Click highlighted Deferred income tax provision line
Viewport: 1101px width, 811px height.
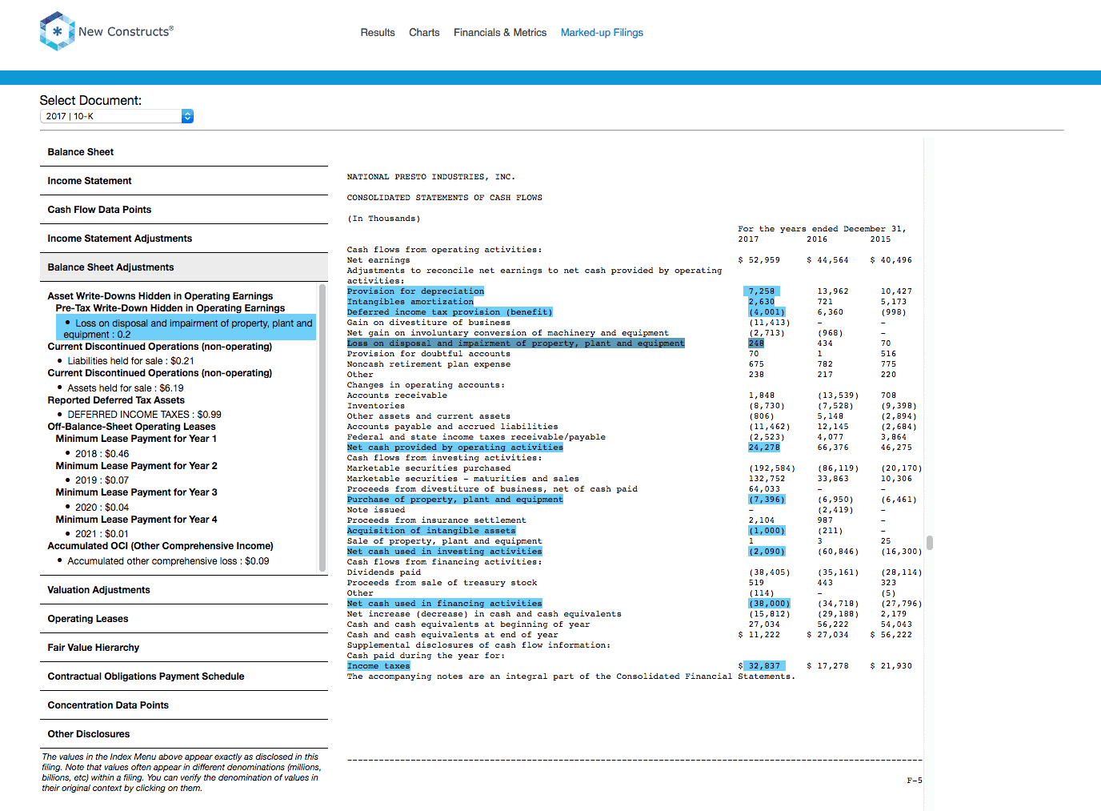[x=450, y=312]
